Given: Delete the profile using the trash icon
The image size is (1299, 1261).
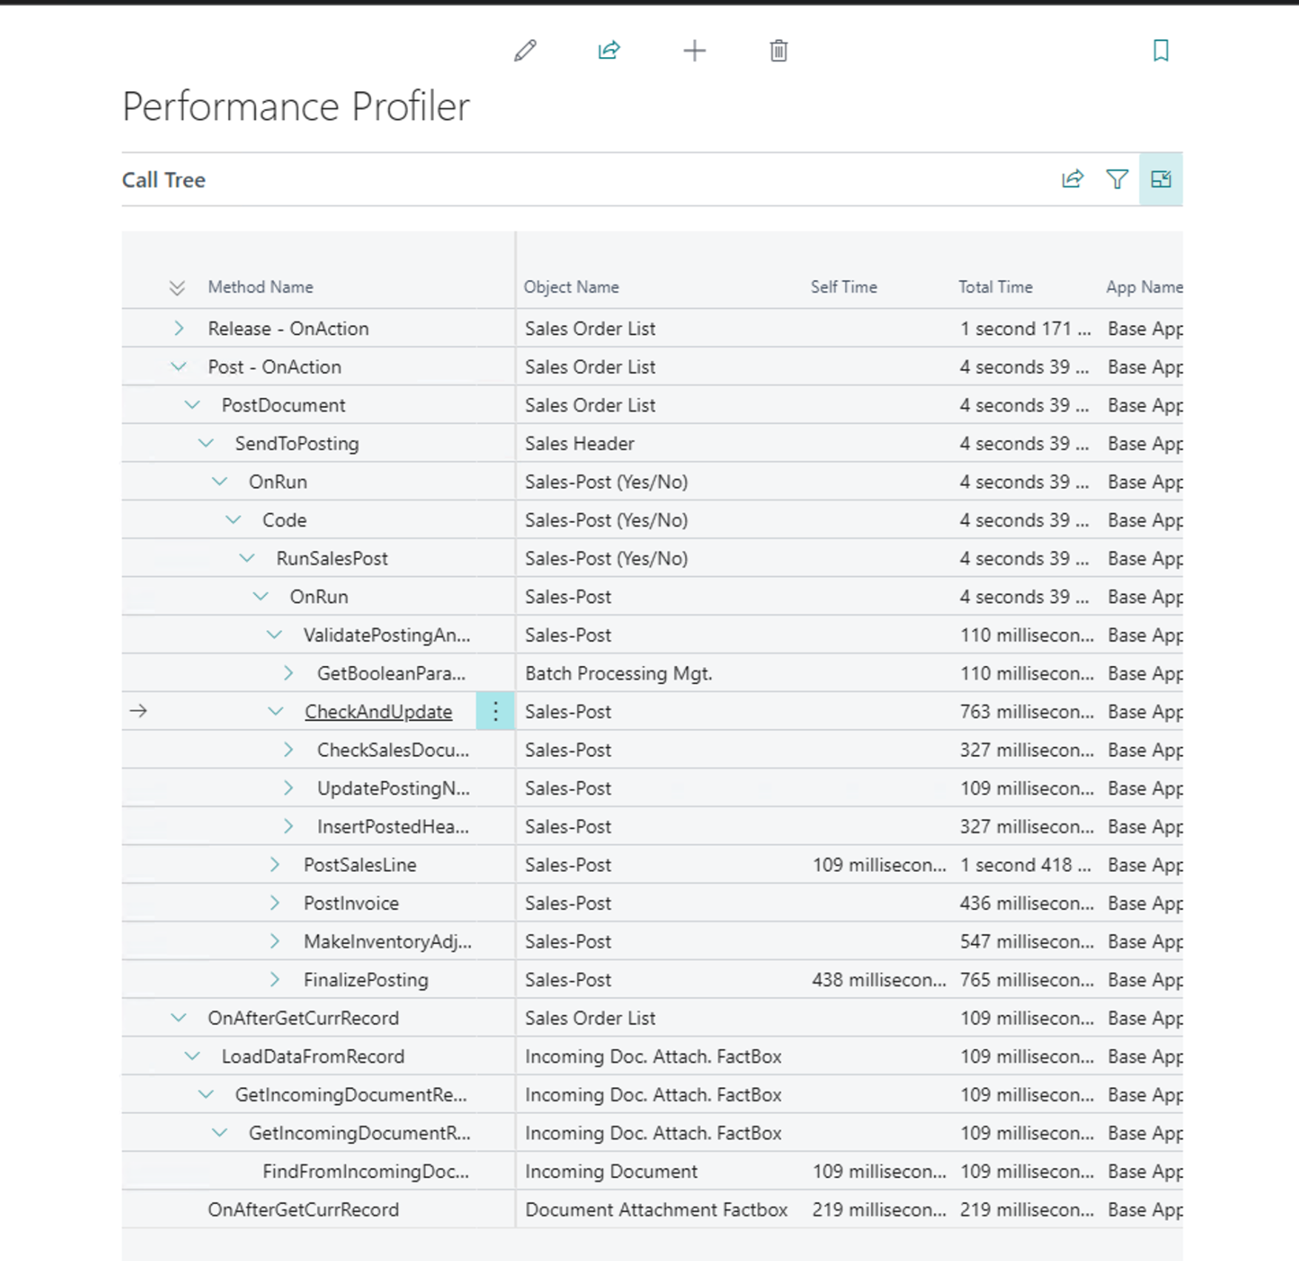Looking at the screenshot, I should point(778,51).
